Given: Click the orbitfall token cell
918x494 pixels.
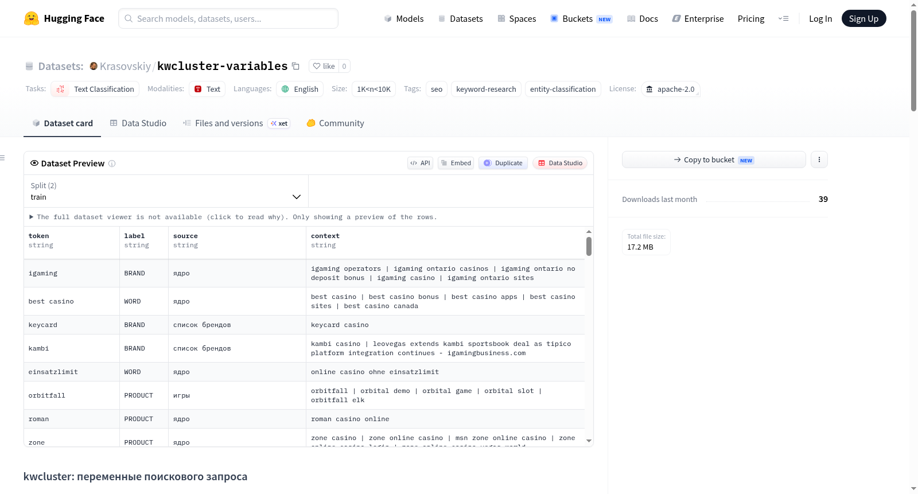Looking at the screenshot, I should click(x=72, y=396).
